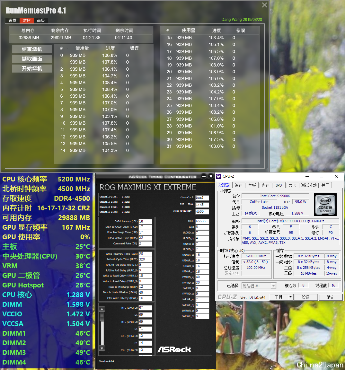345x370 pixels.
Task: Click the total memory value 32686 MB
Action: click(x=29, y=38)
